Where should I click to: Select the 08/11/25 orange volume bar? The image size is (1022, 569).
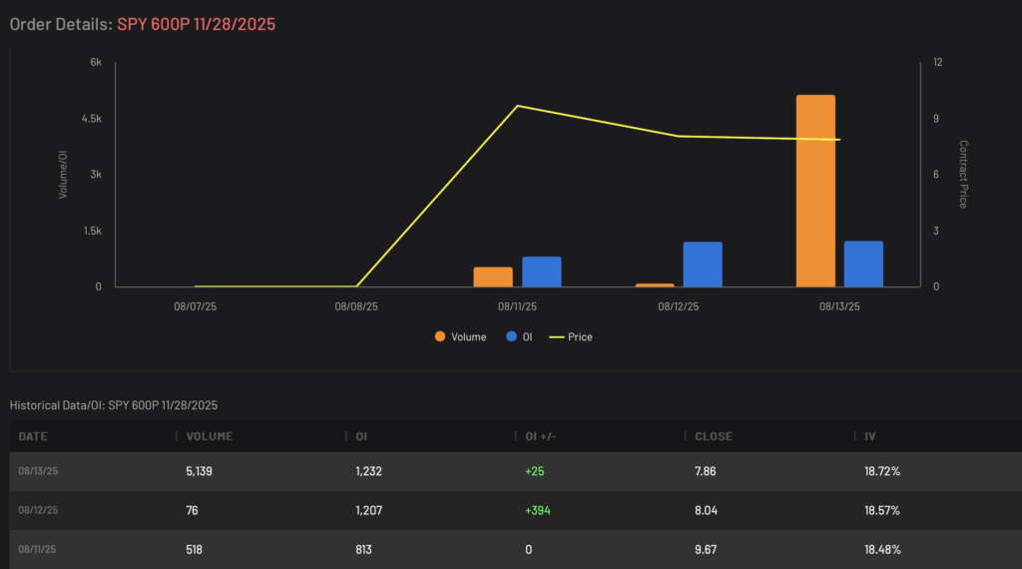pyautogui.click(x=493, y=277)
